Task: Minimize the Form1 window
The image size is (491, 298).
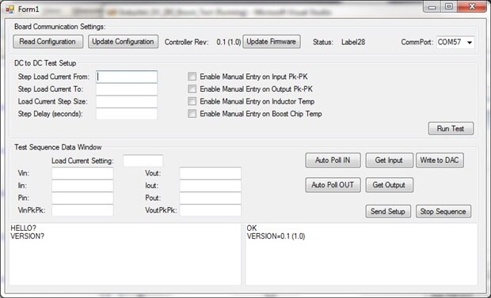Action: (x=432, y=7)
